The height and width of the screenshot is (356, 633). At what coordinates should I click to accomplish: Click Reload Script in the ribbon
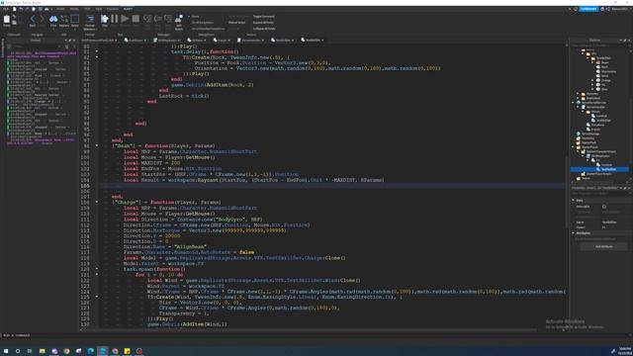point(236,23)
